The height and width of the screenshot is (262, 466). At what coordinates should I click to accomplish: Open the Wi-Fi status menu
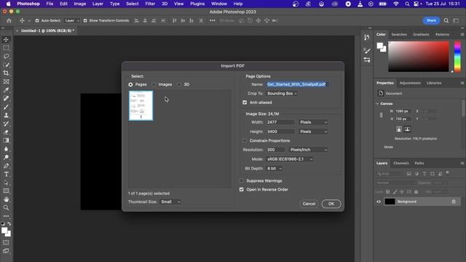pos(396,4)
